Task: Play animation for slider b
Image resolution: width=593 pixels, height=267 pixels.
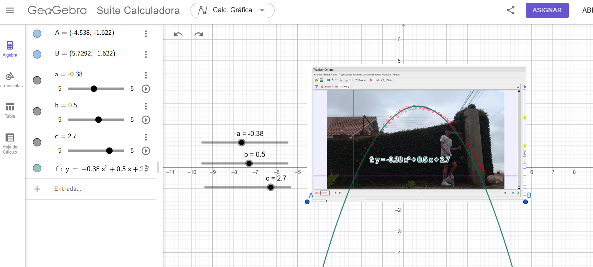Action: [x=146, y=120]
